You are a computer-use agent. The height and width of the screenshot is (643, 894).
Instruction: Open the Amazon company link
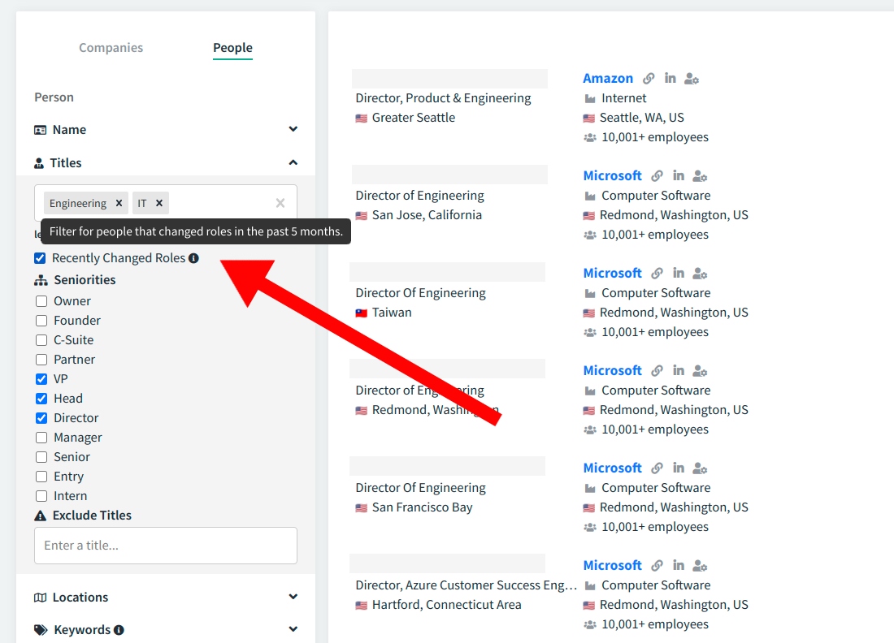point(608,78)
